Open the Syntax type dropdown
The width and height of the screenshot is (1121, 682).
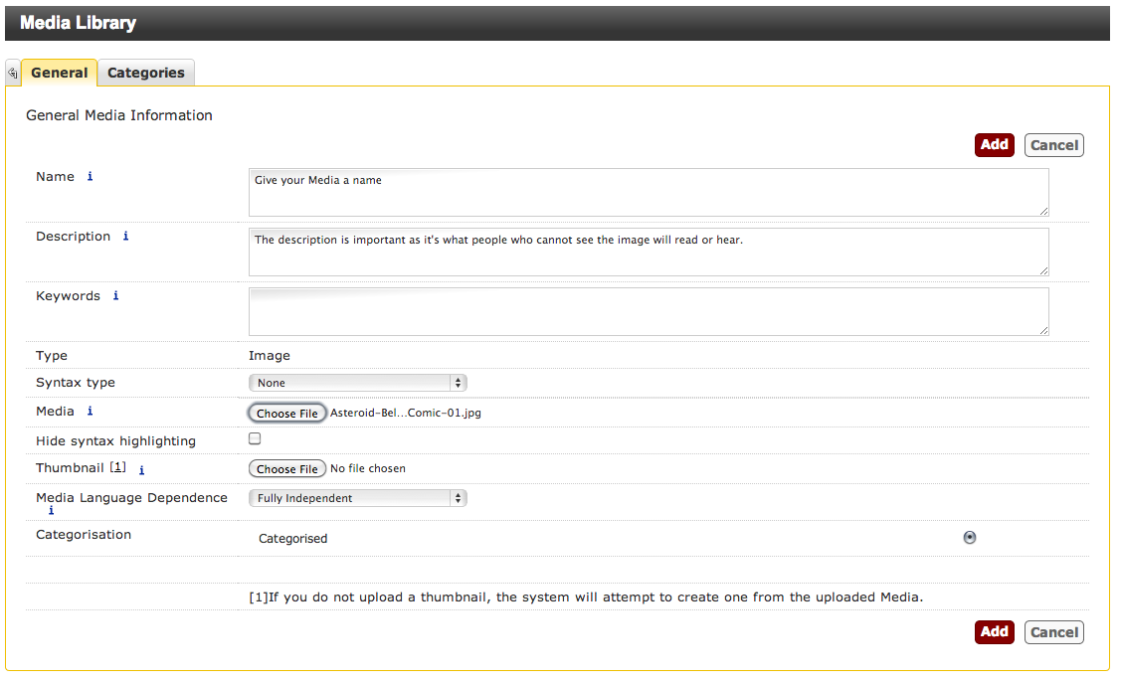pos(357,383)
